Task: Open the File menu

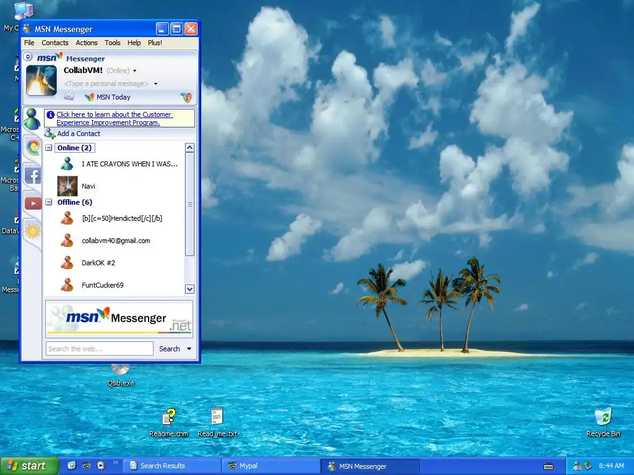Action: tap(29, 43)
